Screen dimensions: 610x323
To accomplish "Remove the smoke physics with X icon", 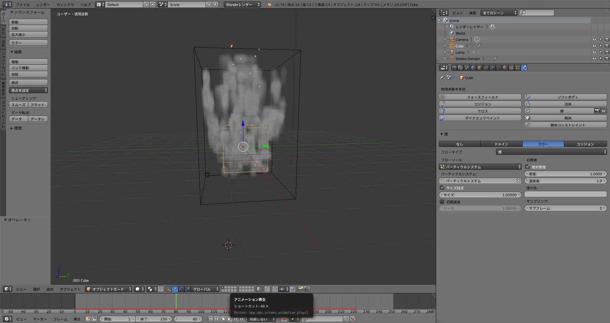I will [x=528, y=111].
